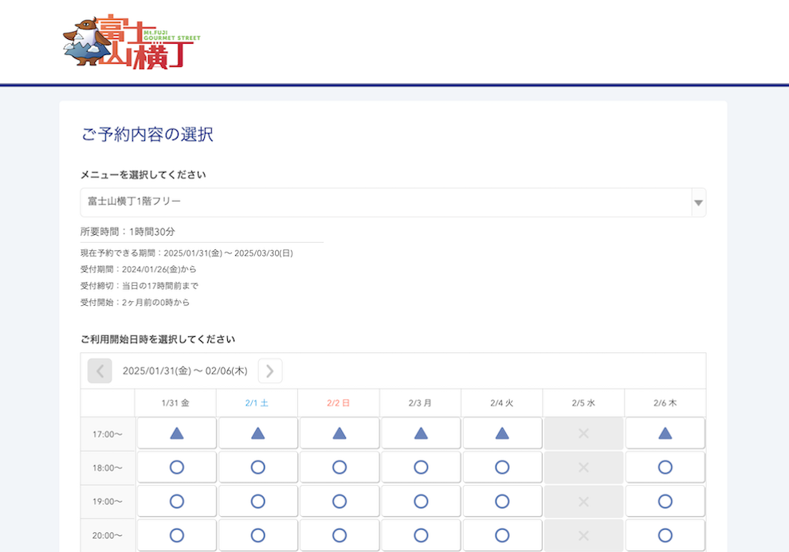The height and width of the screenshot is (552, 789).
Task: Click the Mt. Fuji Gourmet Street logo
Action: tap(131, 42)
